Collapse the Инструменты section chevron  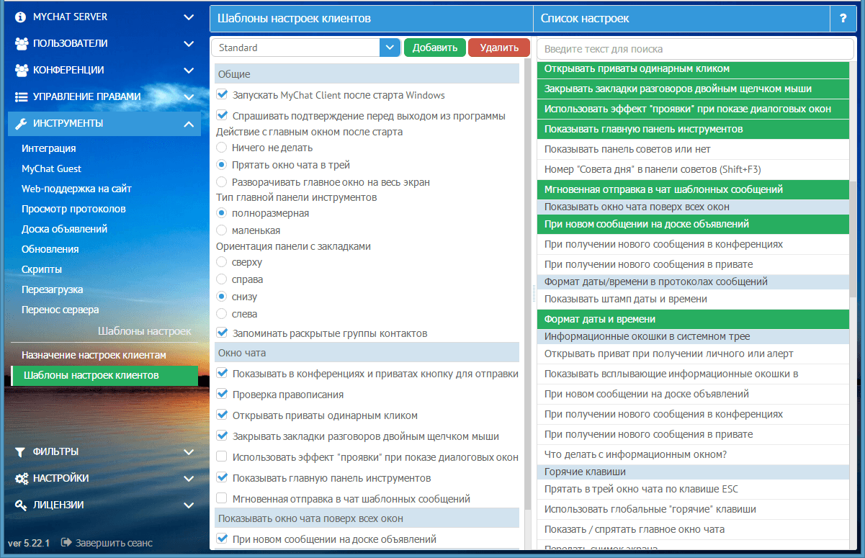pos(189,124)
